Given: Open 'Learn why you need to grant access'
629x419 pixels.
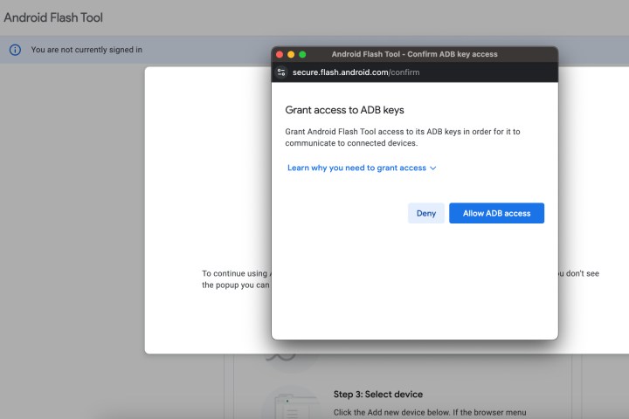Looking at the screenshot, I should (356, 168).
